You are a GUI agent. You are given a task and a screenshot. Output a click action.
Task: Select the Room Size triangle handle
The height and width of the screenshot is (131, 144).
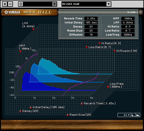tap(68, 115)
